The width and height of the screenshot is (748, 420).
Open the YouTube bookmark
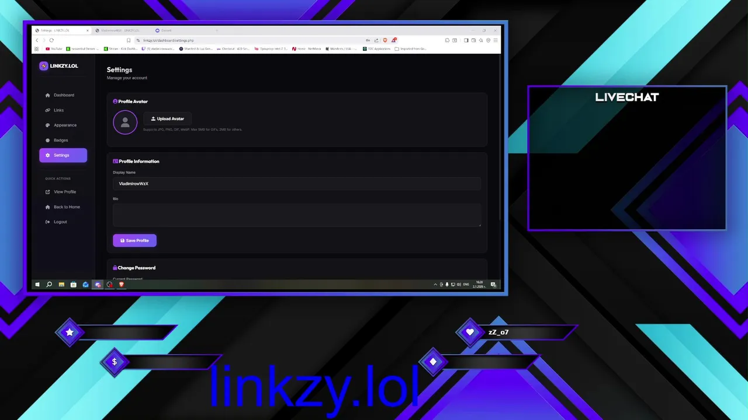(x=54, y=49)
